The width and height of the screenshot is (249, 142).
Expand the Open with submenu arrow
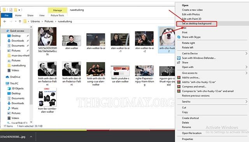[246, 67]
